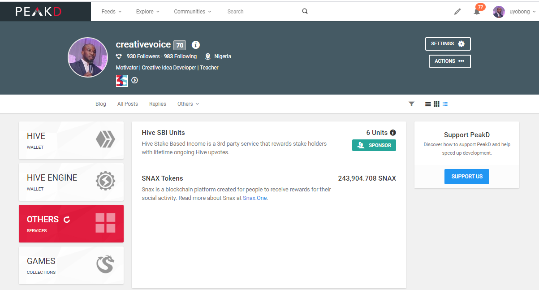
Task: Open the creativevoice profile picture
Action: tap(88, 57)
